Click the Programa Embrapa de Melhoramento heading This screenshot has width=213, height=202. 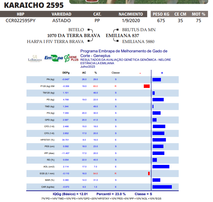pyautogui.click(x=124, y=51)
